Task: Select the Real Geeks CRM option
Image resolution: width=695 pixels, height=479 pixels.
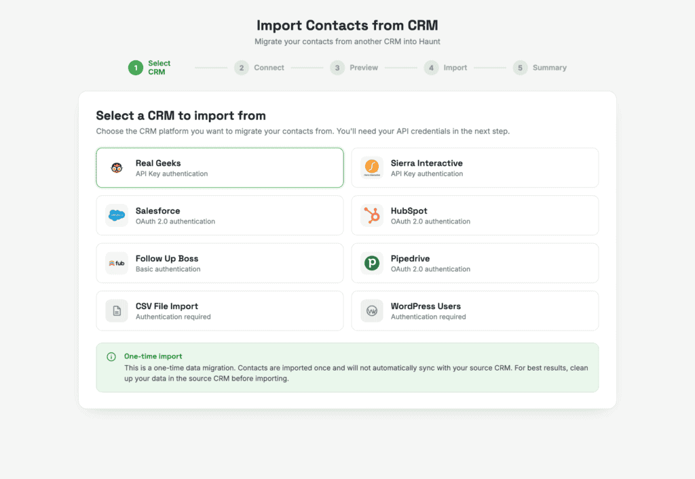Action: (220, 167)
